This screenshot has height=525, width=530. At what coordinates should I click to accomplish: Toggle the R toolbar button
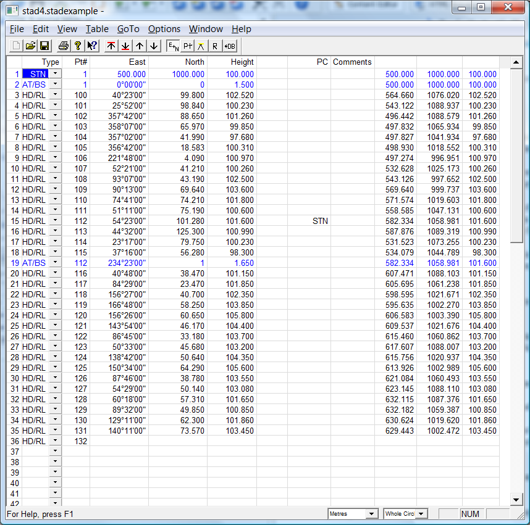[x=215, y=46]
